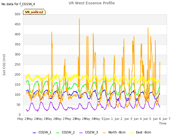This screenshot has width=184, height=138.
Task: Click the Jun 5 date tick label
Action: 147,119
